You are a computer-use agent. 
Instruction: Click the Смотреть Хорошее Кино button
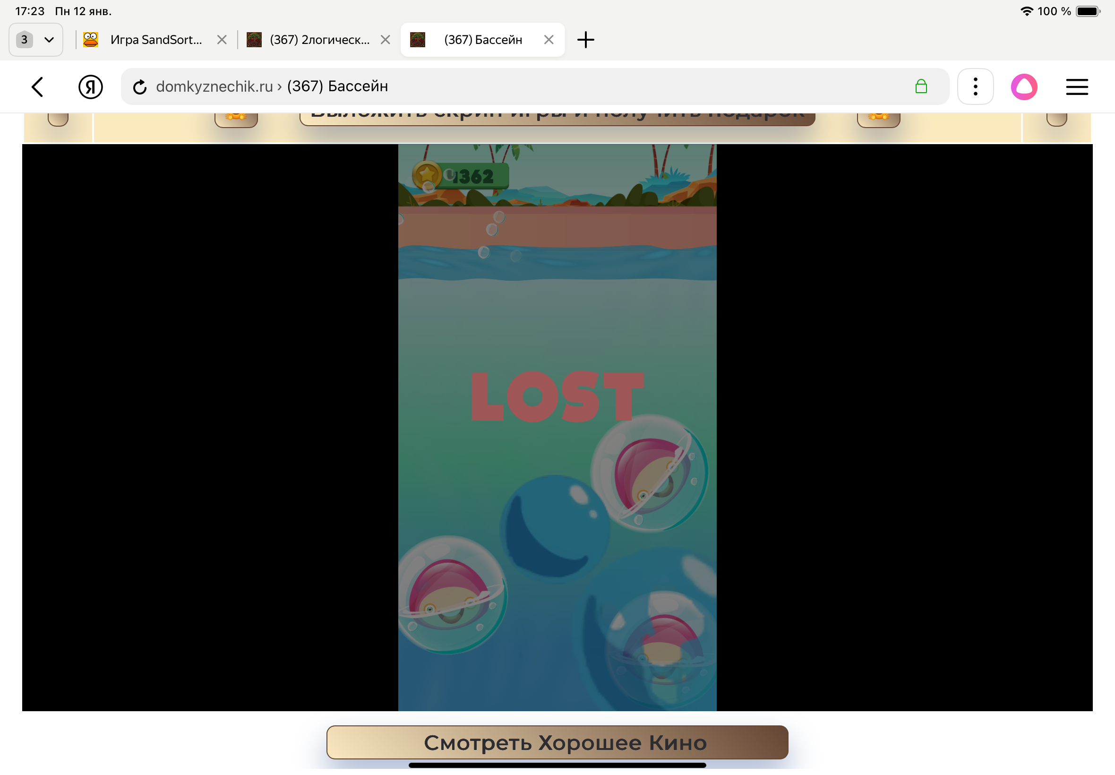(557, 742)
